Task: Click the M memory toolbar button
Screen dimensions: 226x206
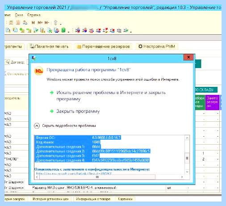Action: click(33, 23)
